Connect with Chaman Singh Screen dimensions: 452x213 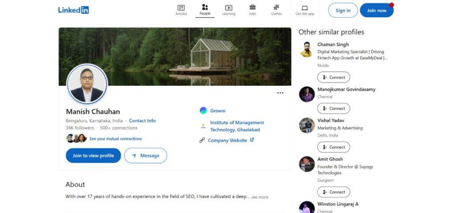333,77
